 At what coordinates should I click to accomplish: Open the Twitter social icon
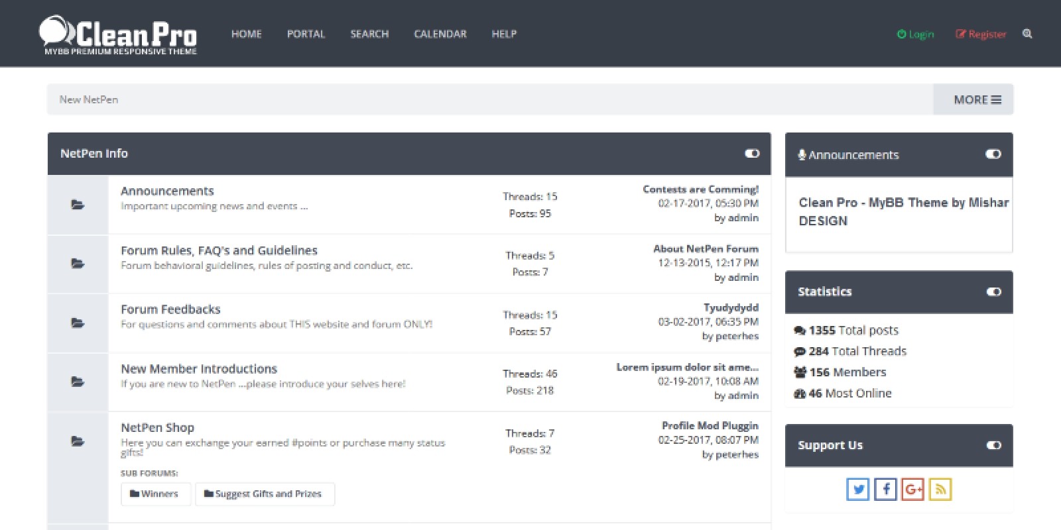[x=858, y=490]
